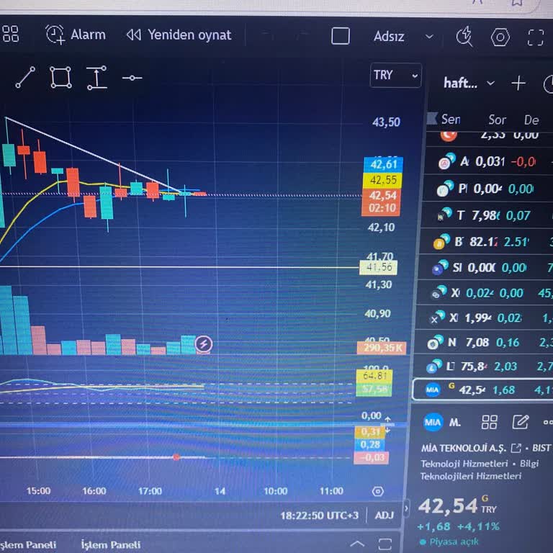Open the layout square selector icon
553x553 pixels.
click(x=341, y=36)
